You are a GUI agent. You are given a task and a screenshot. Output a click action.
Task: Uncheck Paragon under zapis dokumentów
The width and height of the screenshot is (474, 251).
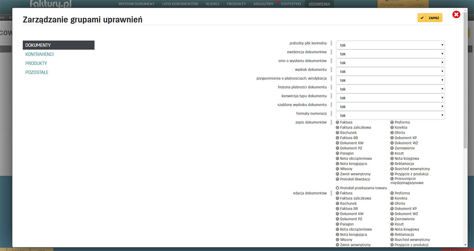point(337,154)
